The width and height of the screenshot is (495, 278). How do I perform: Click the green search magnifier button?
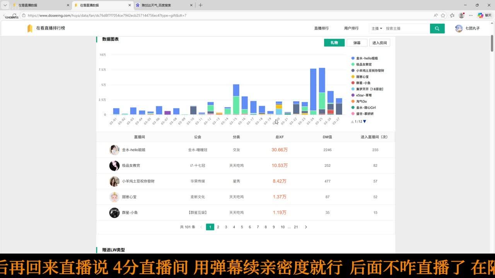437,29
